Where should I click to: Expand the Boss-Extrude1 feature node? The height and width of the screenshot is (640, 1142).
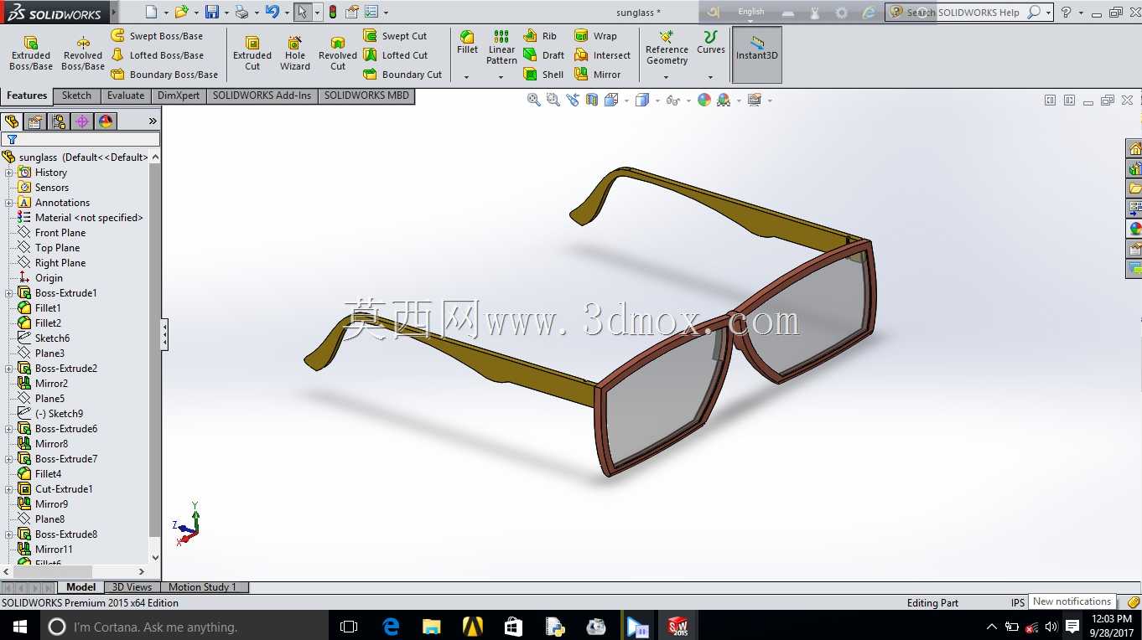[9, 293]
